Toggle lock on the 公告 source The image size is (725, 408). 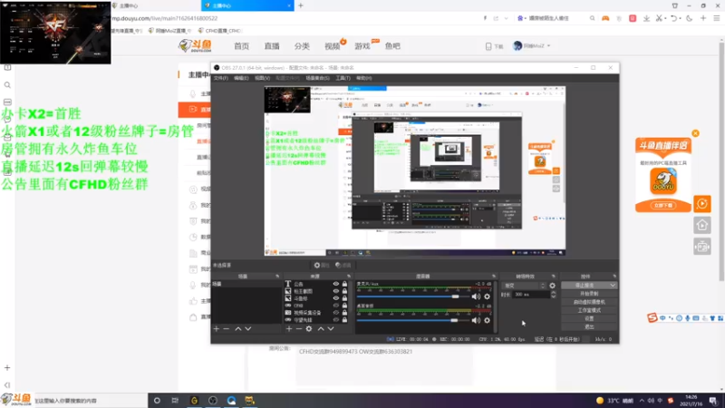(344, 284)
